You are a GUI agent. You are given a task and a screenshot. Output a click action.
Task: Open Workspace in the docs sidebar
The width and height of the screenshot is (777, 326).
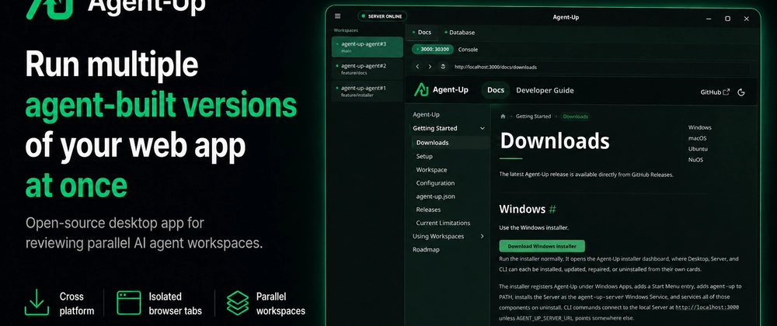click(x=431, y=170)
